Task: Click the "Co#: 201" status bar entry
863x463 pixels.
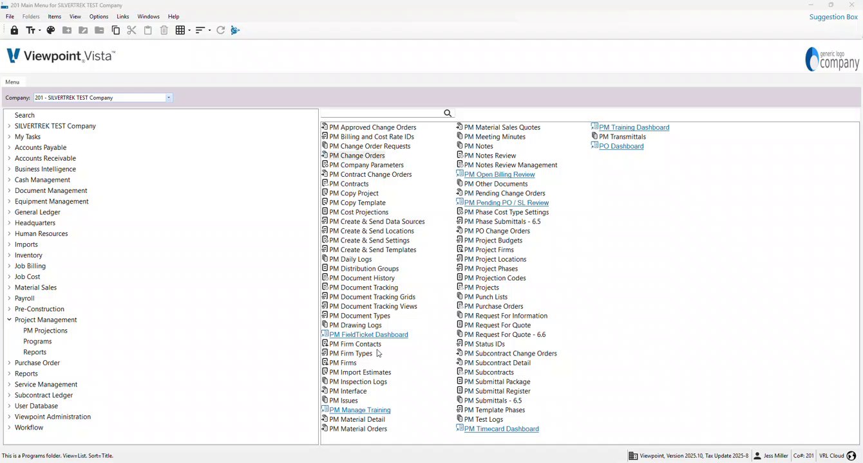Action: [804, 456]
